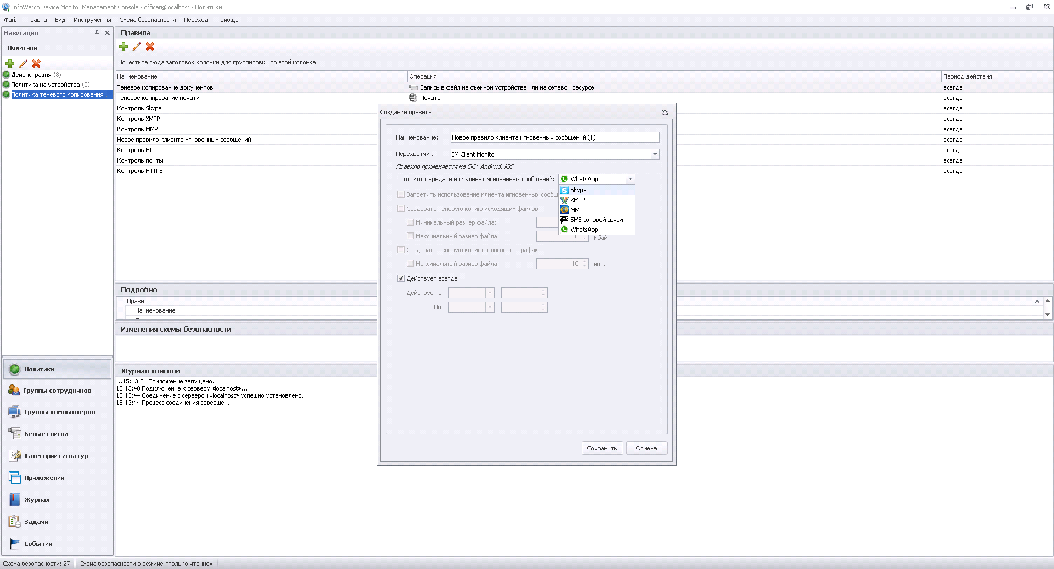This screenshot has height=569, width=1054.
Task: Toggle Создавать теневую копию голосового трафика
Action: tap(401, 250)
